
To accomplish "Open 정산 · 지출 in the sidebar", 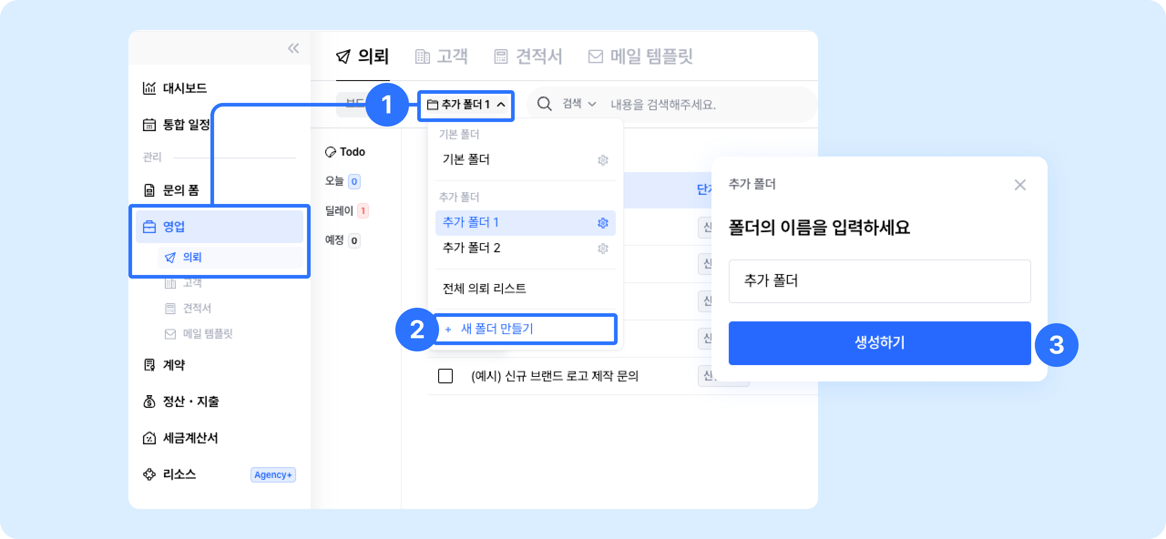I will (x=181, y=402).
